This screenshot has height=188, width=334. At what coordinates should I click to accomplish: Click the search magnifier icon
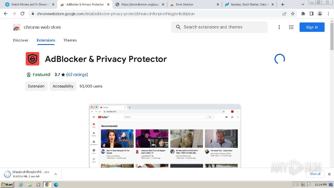pyautogui.click(x=178, y=27)
